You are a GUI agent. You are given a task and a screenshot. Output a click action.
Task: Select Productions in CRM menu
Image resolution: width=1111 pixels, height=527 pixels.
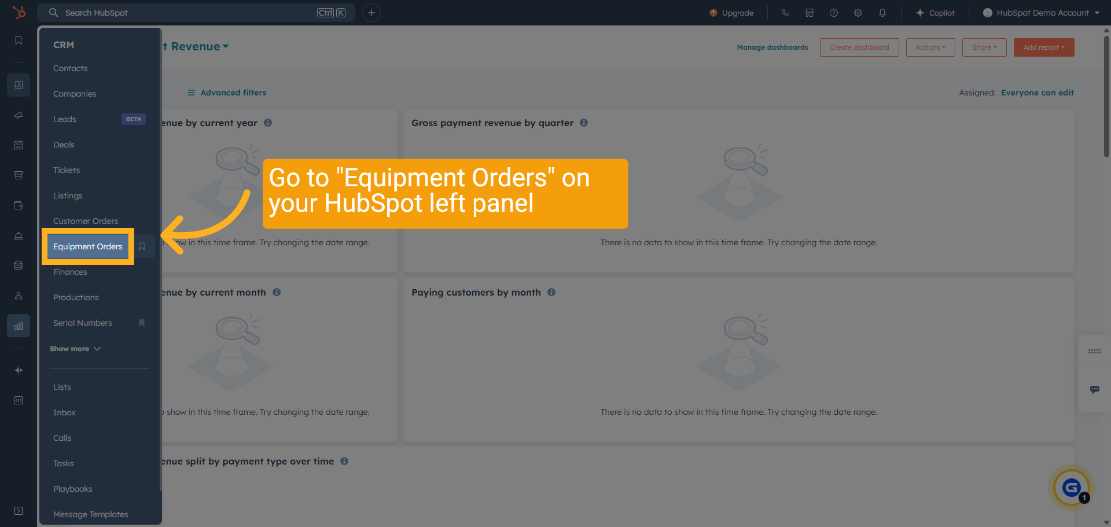point(76,297)
